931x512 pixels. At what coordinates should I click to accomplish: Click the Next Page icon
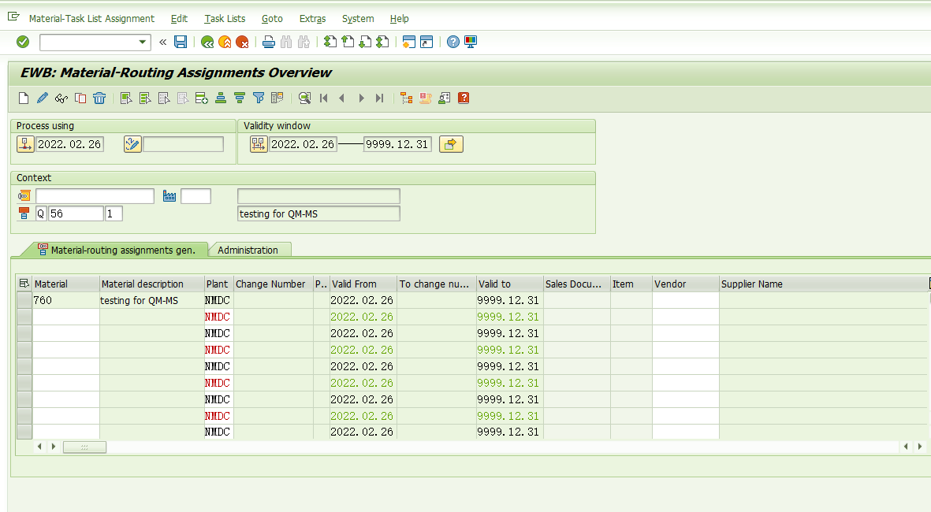(365, 42)
